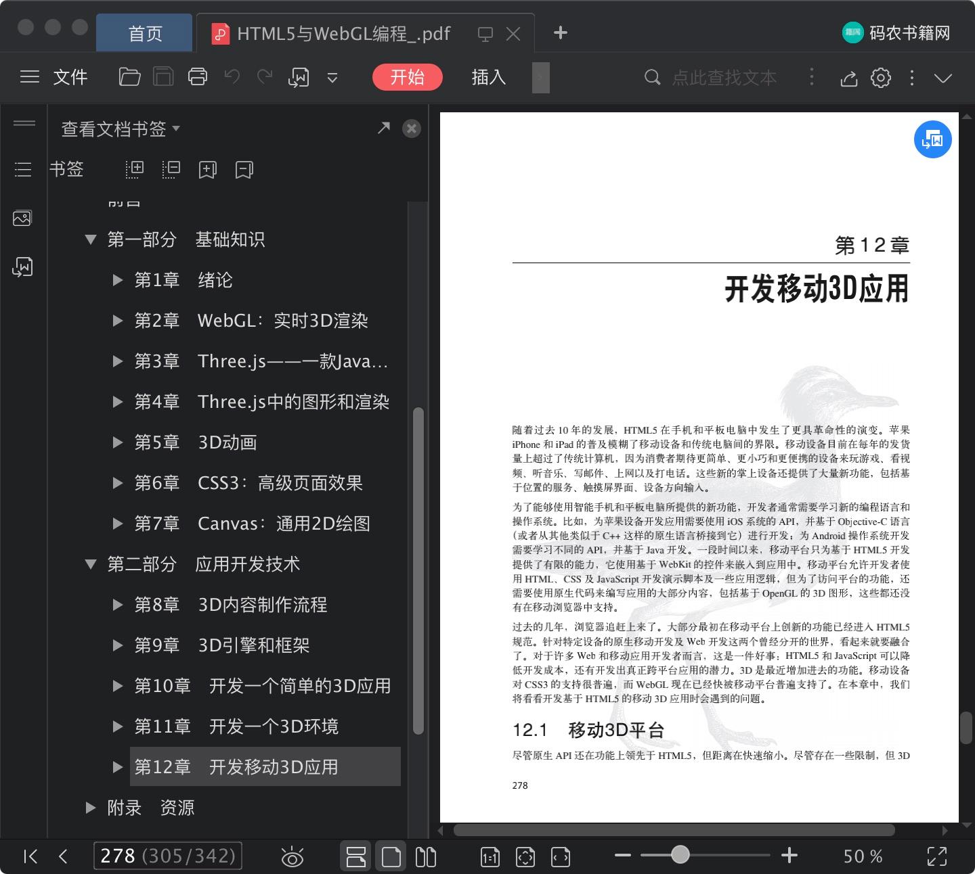Click the add bookmark icon

click(x=208, y=170)
